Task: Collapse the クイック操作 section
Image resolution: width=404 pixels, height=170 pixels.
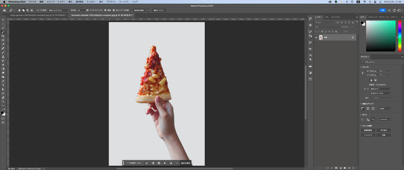Action: pyautogui.click(x=361, y=126)
